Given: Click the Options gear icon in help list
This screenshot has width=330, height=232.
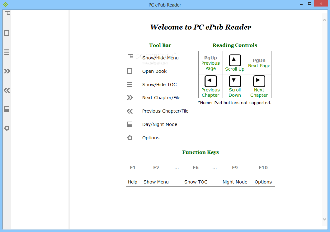Looking at the screenshot, I should pyautogui.click(x=130, y=138).
